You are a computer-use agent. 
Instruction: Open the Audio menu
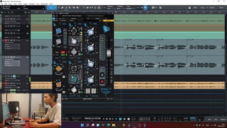click(x=25, y=4)
